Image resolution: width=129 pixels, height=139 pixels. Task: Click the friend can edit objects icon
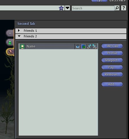[95, 46]
